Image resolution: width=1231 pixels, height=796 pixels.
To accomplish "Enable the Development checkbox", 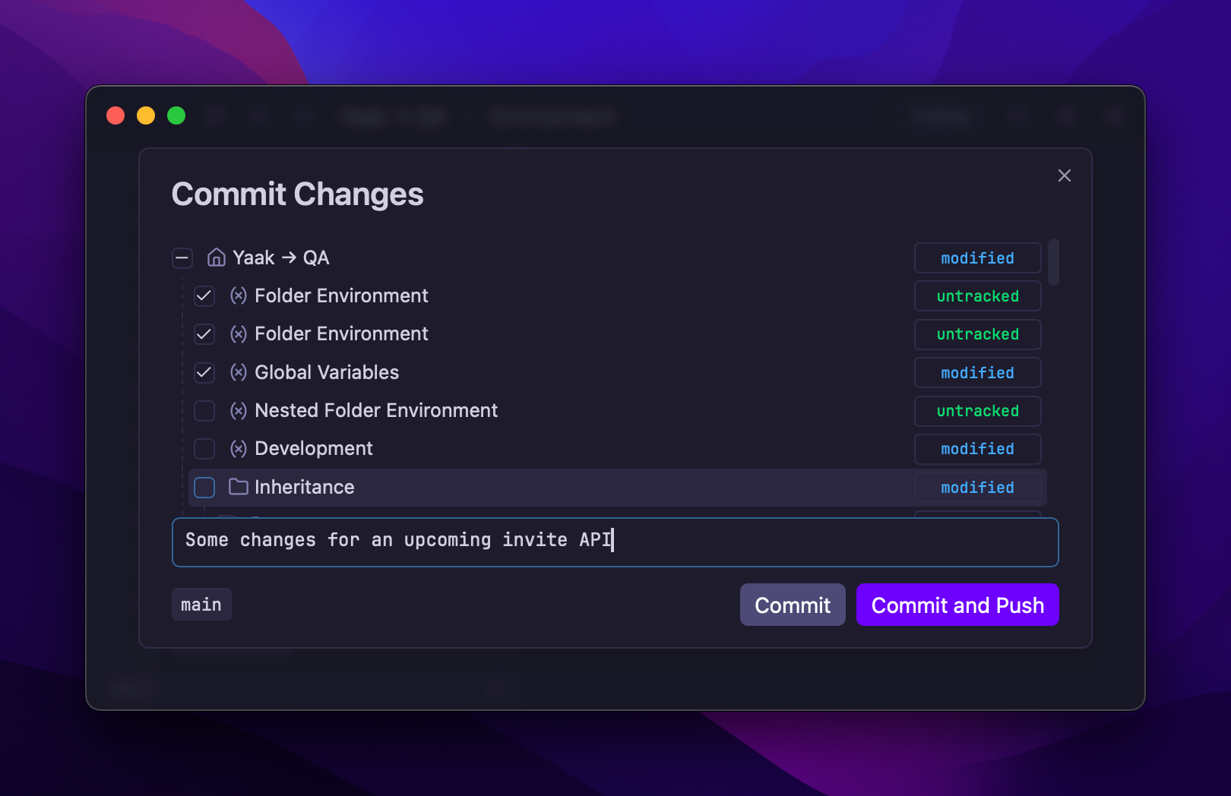I will pyautogui.click(x=204, y=449).
